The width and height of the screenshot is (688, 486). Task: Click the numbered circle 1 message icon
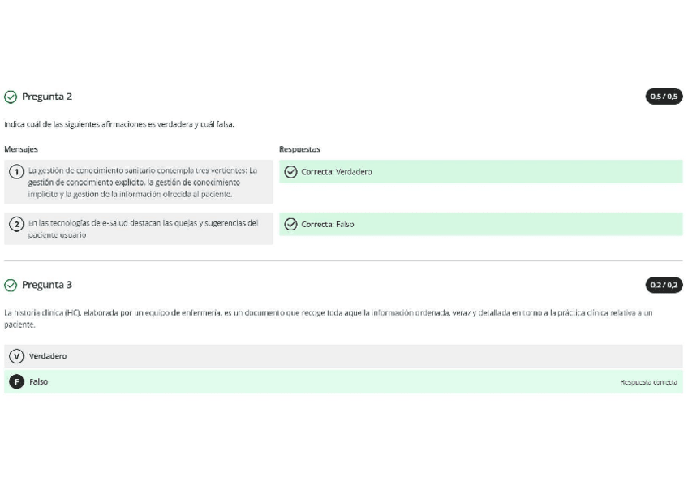pyautogui.click(x=15, y=171)
